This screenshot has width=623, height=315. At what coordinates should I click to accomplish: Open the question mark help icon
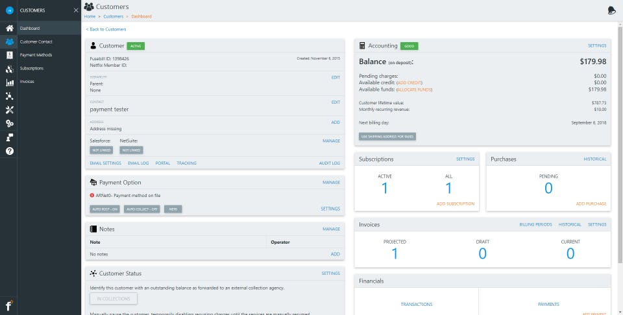click(x=10, y=151)
